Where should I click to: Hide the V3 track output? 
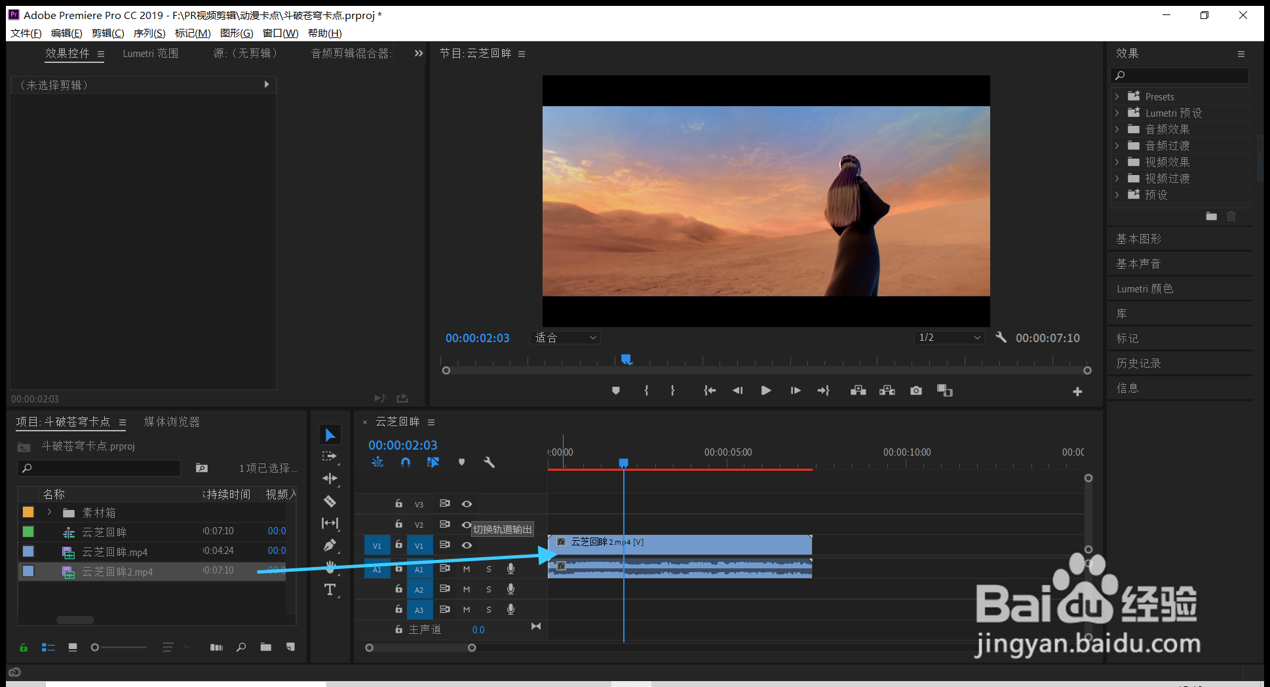coord(467,504)
